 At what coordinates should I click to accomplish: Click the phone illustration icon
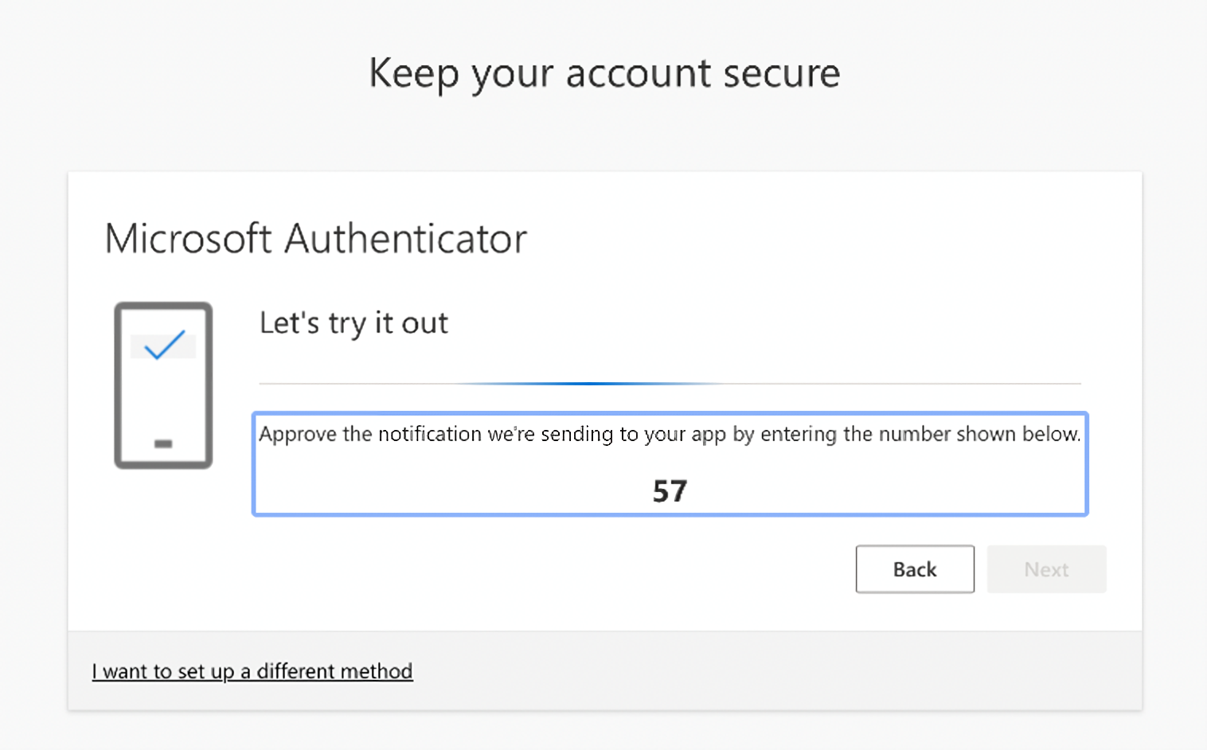point(163,385)
